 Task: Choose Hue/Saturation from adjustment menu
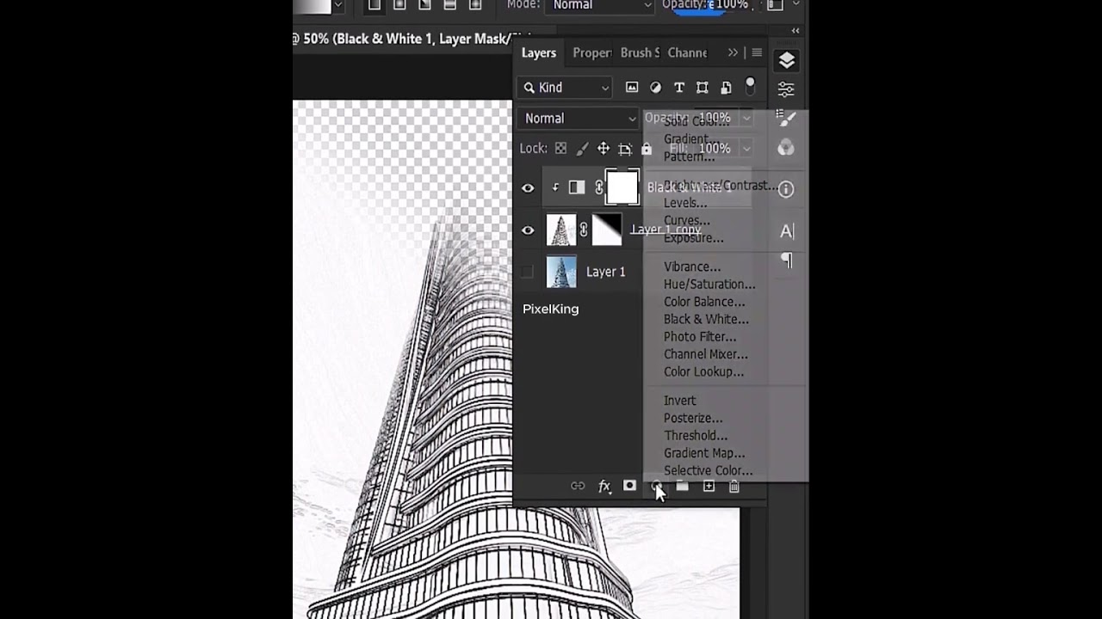(x=709, y=285)
